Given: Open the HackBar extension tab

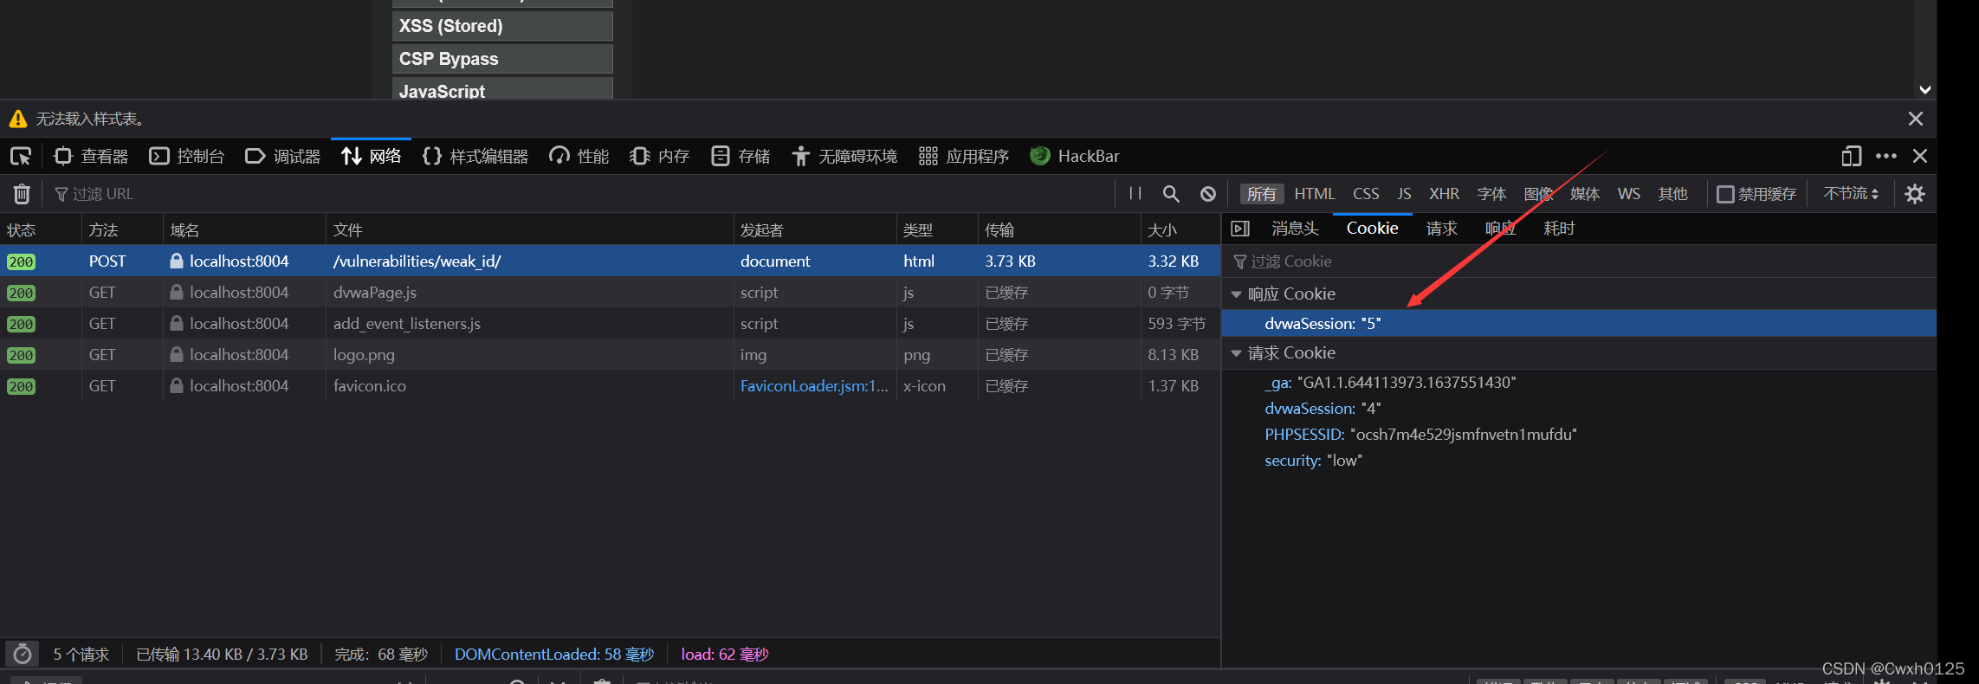Looking at the screenshot, I should 1075,157.
